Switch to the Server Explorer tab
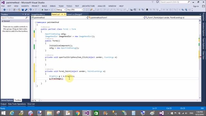The image size is (206, 116). (x=7, y=100)
